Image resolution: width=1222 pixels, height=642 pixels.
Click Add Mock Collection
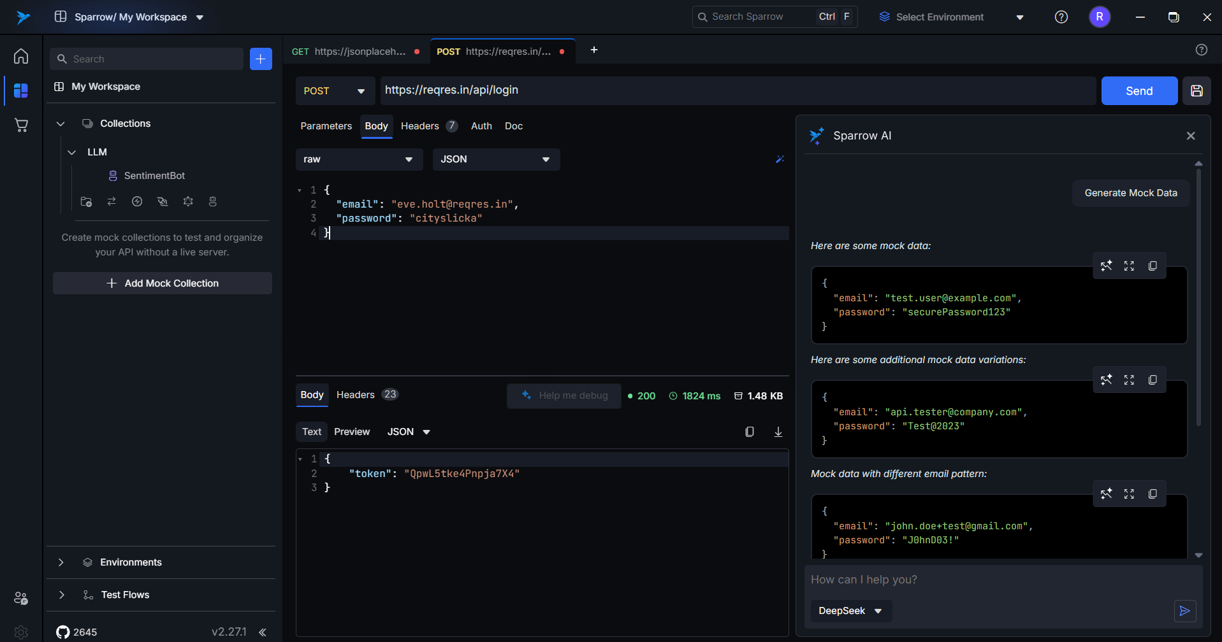tap(163, 283)
